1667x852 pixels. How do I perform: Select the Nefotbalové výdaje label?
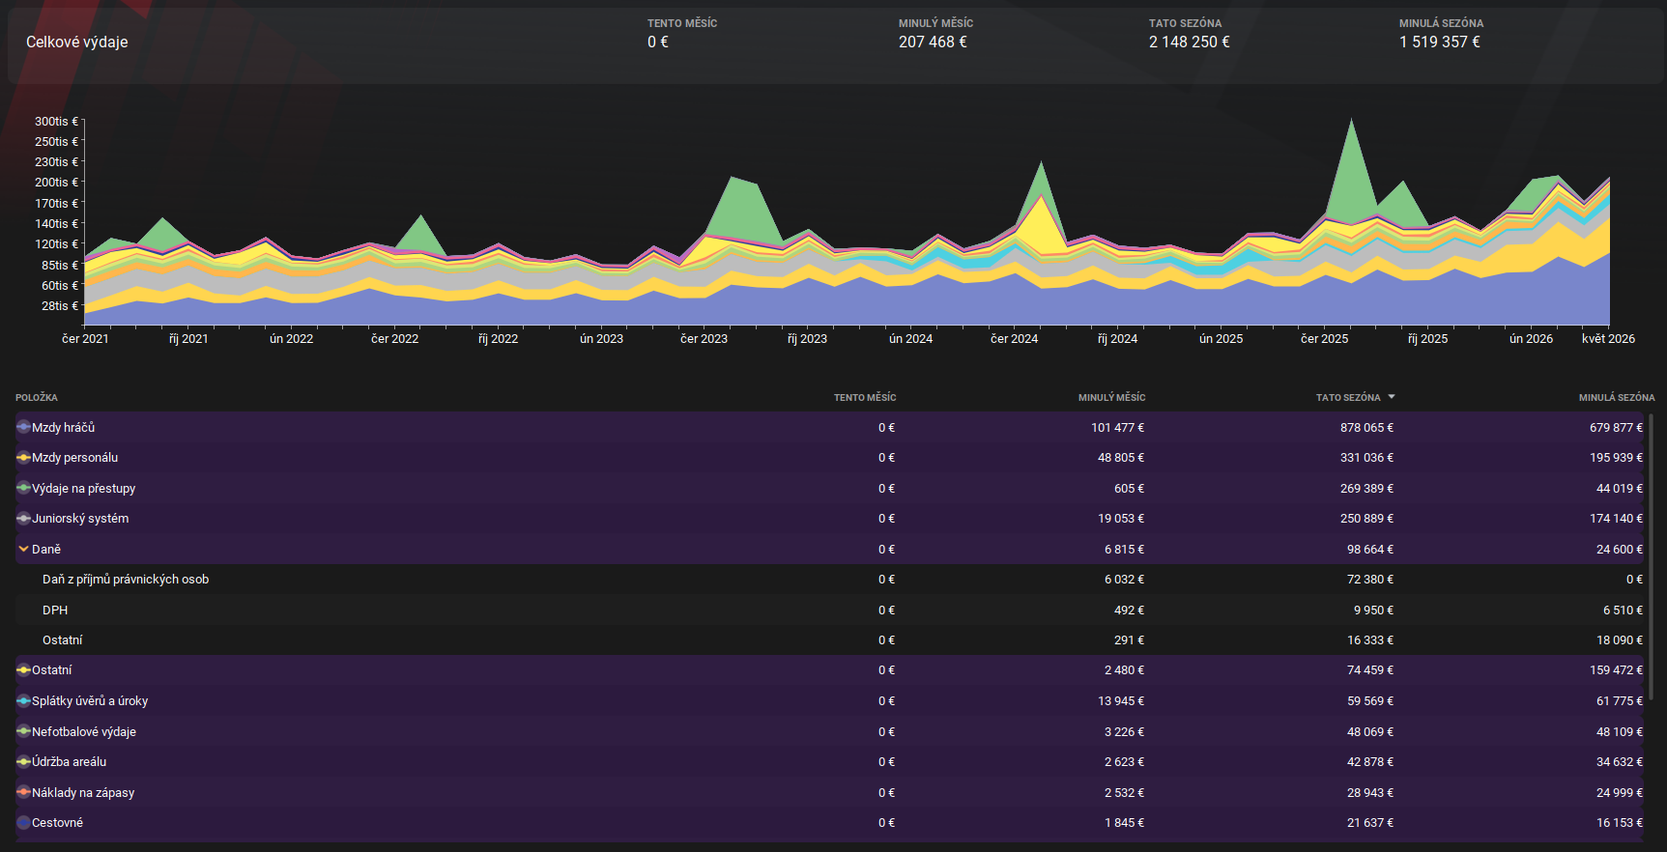tap(84, 732)
